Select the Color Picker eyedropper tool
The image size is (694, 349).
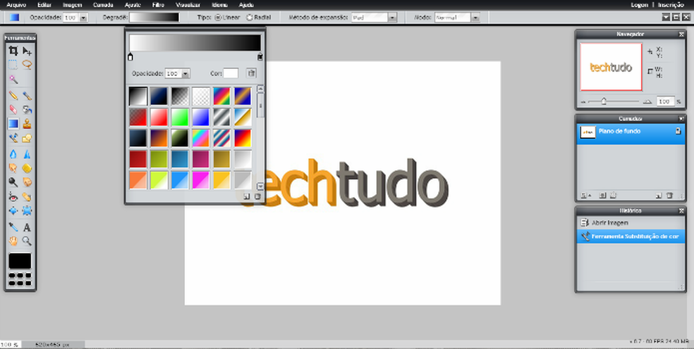[13, 227]
